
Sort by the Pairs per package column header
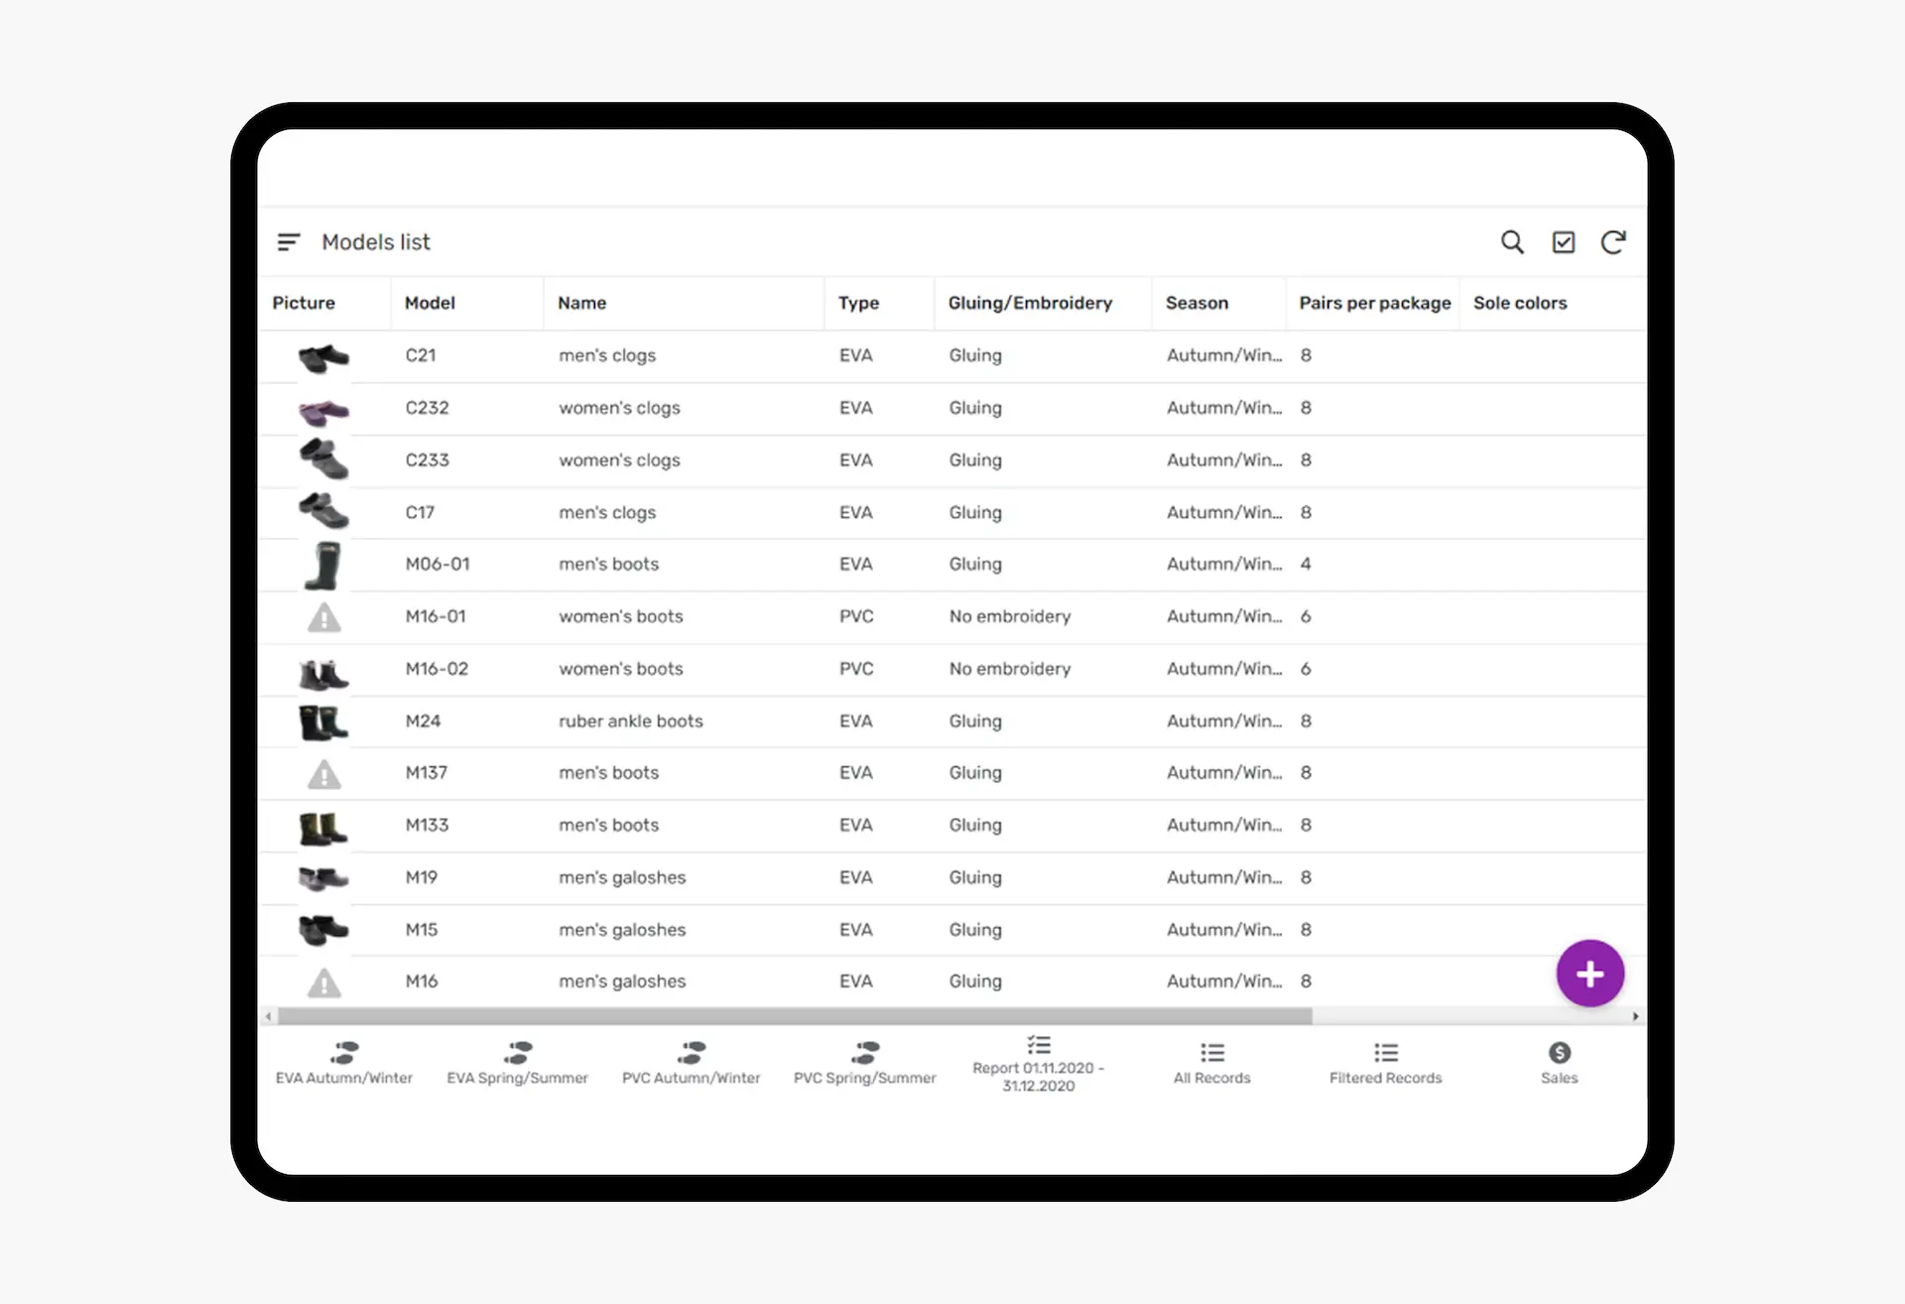[x=1374, y=303]
